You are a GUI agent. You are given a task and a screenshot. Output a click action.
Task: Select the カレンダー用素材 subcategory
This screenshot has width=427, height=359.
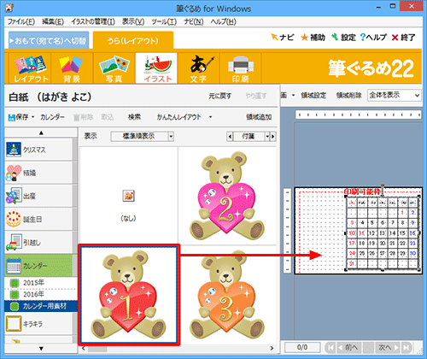41,306
